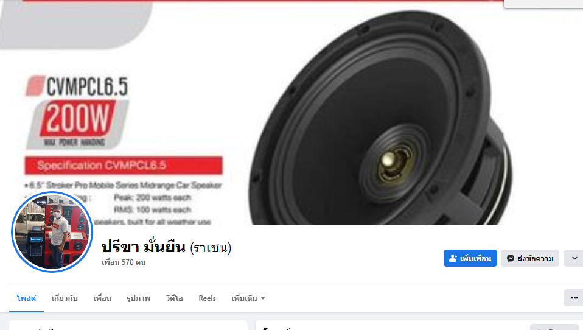Click the profile name ปรีชา มั่นยืน

pos(144,247)
